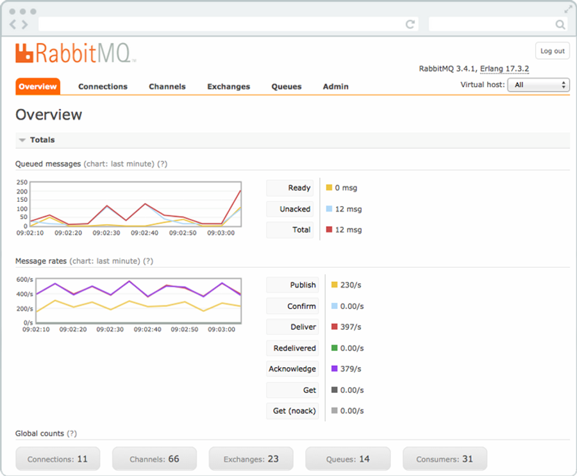
Task: Click chart: last minute for Queued messages
Action: [x=119, y=164]
